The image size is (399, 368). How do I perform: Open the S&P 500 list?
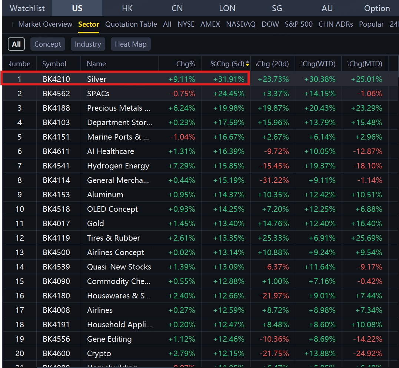pyautogui.click(x=299, y=24)
